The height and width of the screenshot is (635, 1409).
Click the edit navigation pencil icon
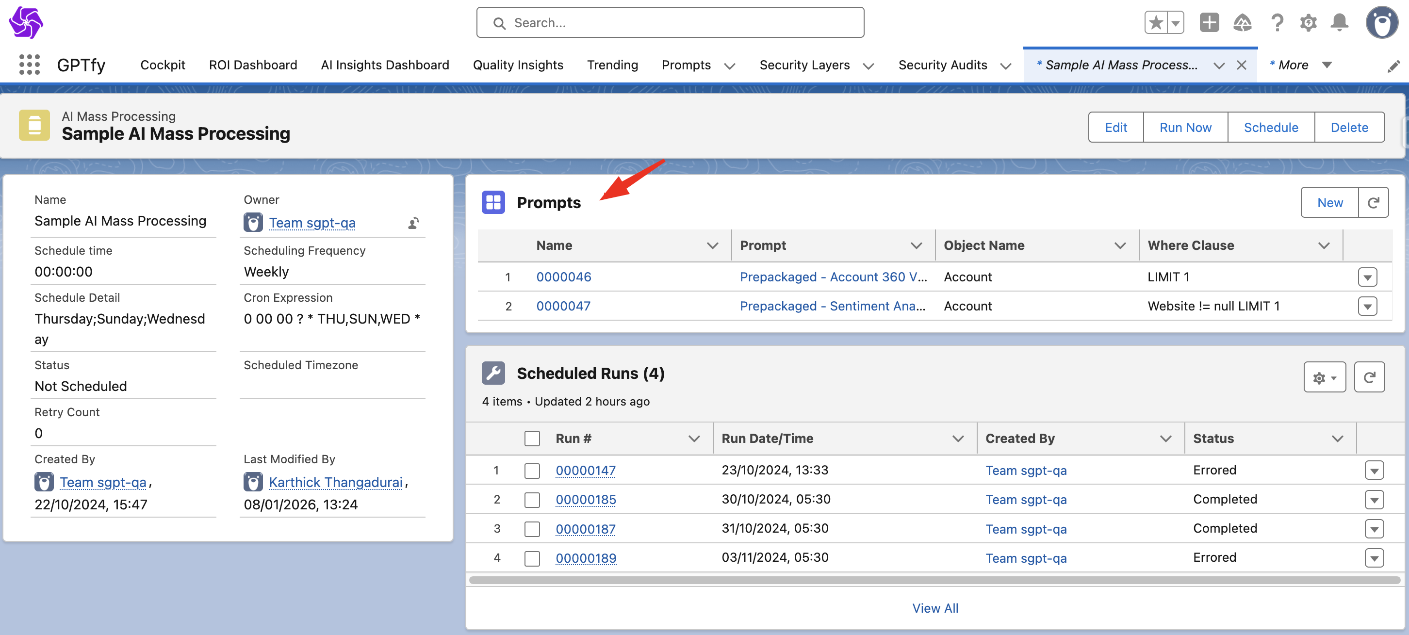[x=1393, y=66]
